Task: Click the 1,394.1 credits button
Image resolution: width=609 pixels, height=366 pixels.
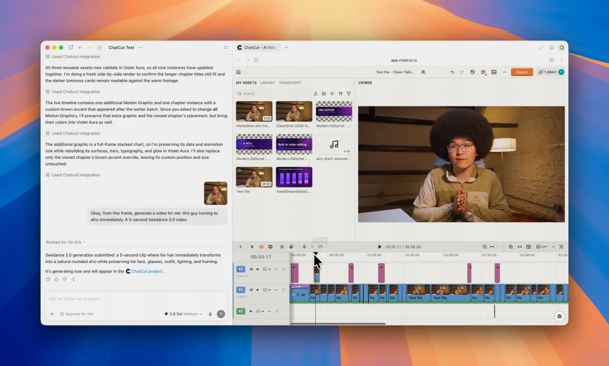Action: [x=551, y=72]
